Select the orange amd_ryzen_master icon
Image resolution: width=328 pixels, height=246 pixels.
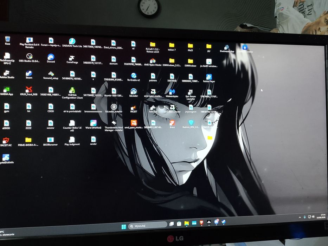pos(134,124)
